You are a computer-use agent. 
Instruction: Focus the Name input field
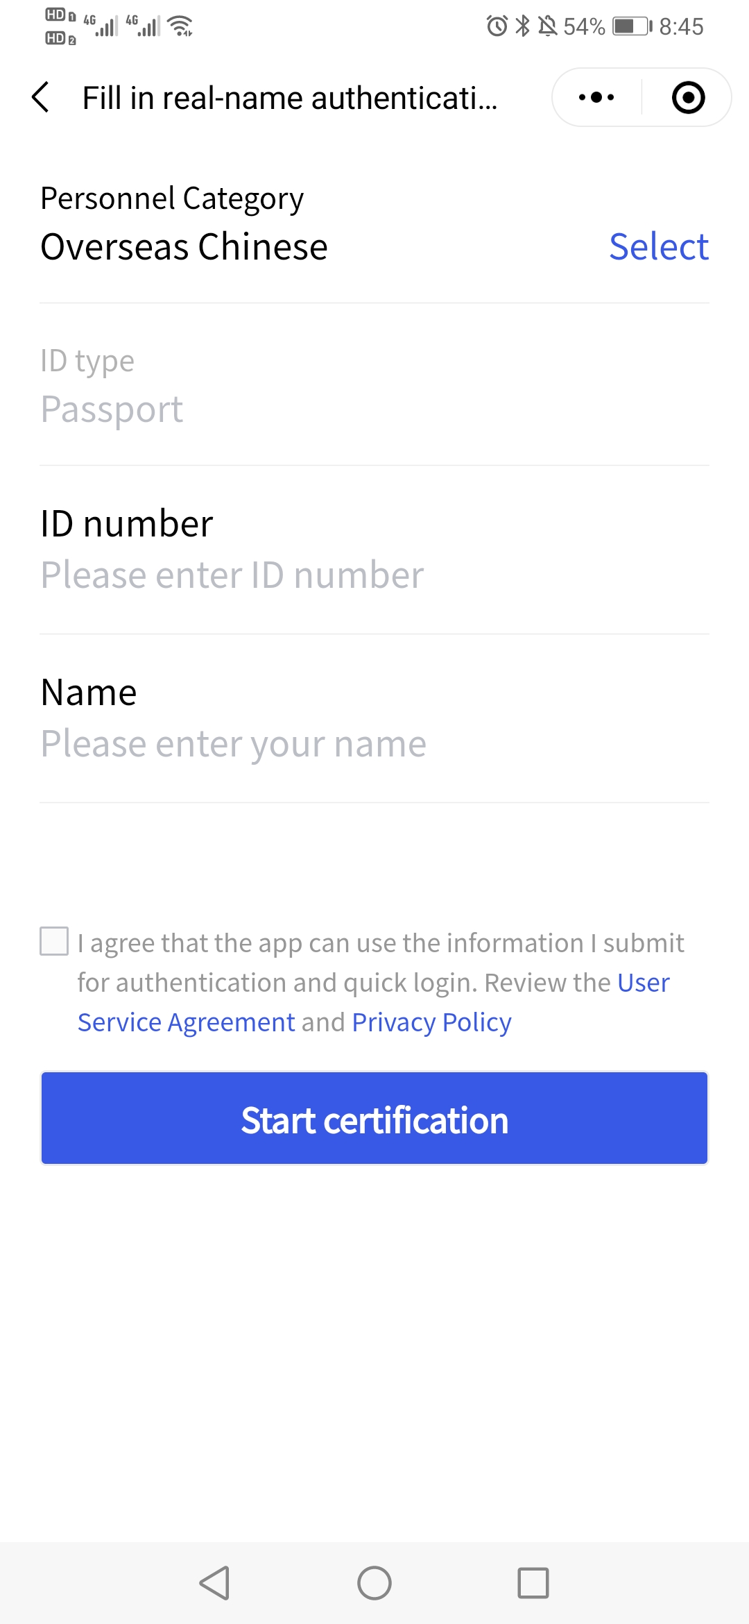click(374, 743)
